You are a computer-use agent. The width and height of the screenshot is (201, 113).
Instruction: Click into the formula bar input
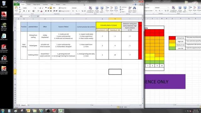point(91,16)
